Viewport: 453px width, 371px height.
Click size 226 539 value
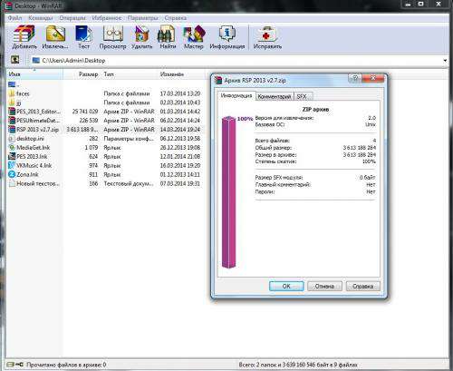tap(89, 121)
